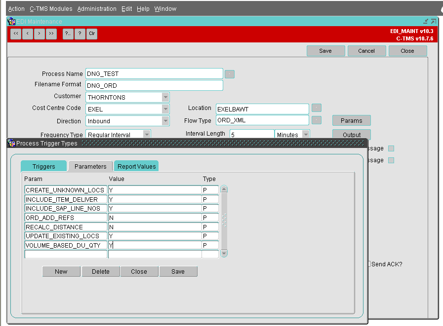Viewport: 443px width, 326px height.
Task: Open lookup button beside Location field
Action: (317, 108)
